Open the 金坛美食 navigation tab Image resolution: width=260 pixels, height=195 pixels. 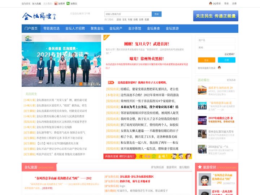point(153,29)
